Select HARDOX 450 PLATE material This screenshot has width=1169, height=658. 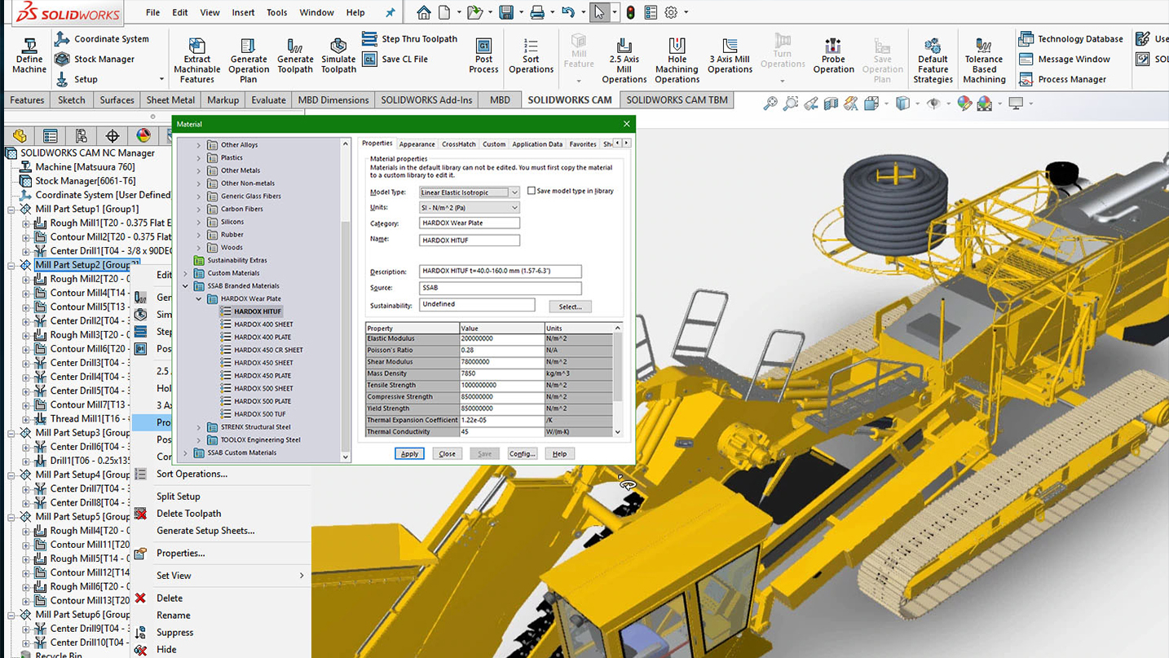point(262,376)
